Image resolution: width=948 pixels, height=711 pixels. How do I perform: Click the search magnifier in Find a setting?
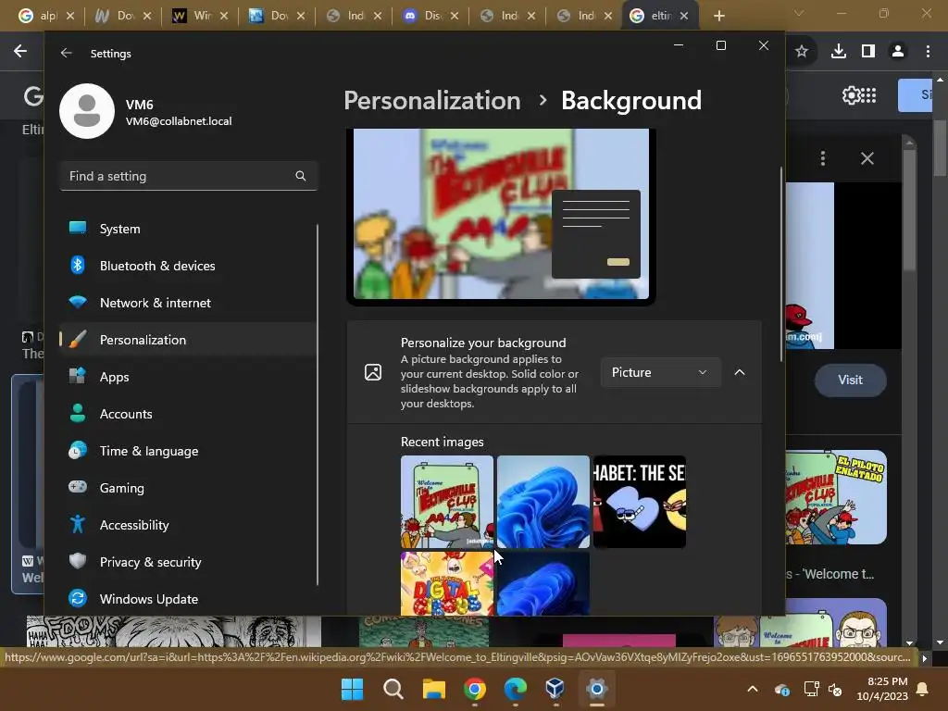coord(301,176)
